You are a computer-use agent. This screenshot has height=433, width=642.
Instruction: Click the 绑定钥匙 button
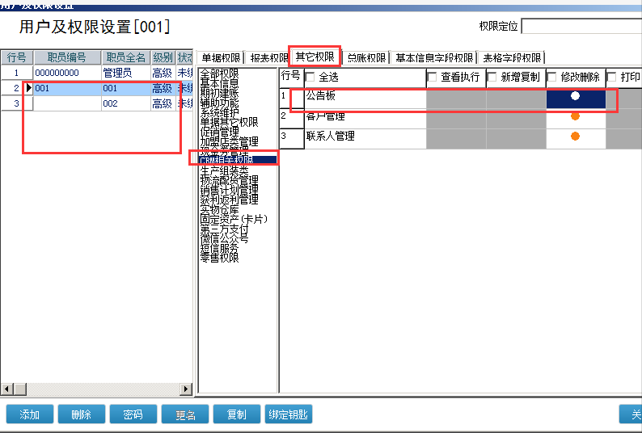(x=288, y=414)
